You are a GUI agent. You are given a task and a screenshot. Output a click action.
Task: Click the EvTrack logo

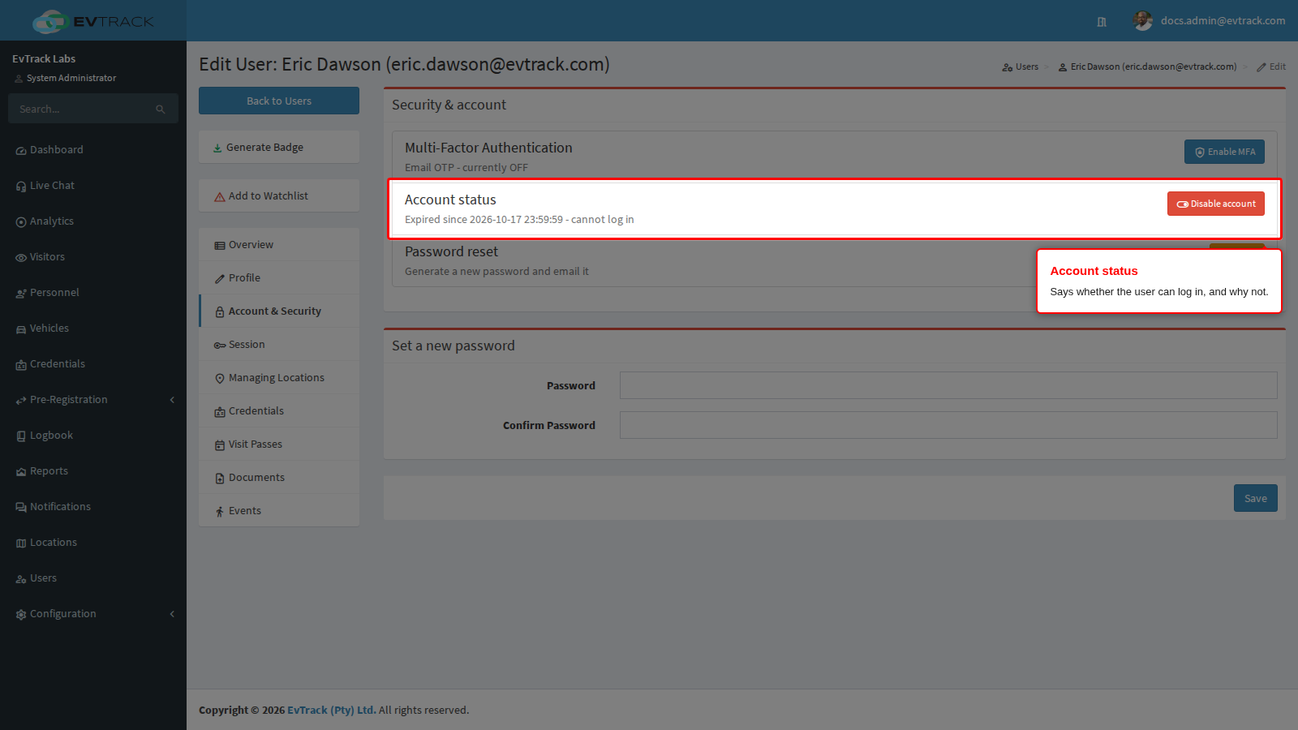93,21
